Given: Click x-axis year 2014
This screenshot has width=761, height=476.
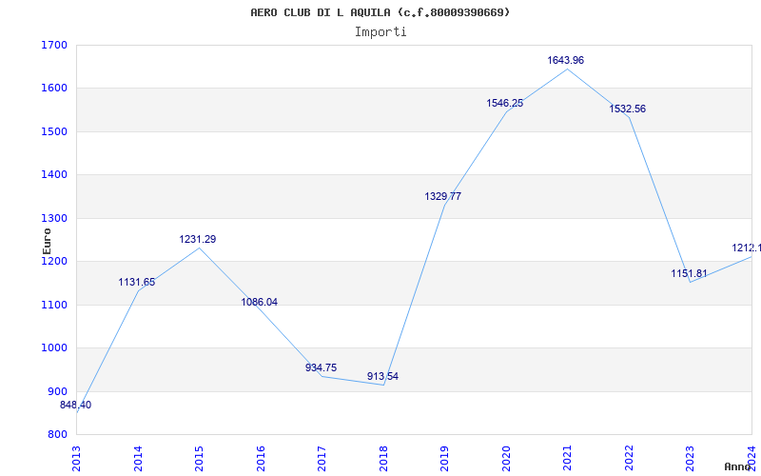Looking at the screenshot, I should [x=138, y=458].
